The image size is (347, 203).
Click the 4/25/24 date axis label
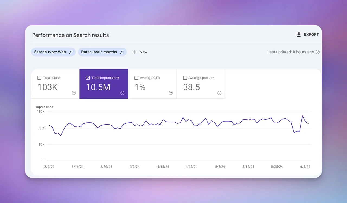click(191, 167)
